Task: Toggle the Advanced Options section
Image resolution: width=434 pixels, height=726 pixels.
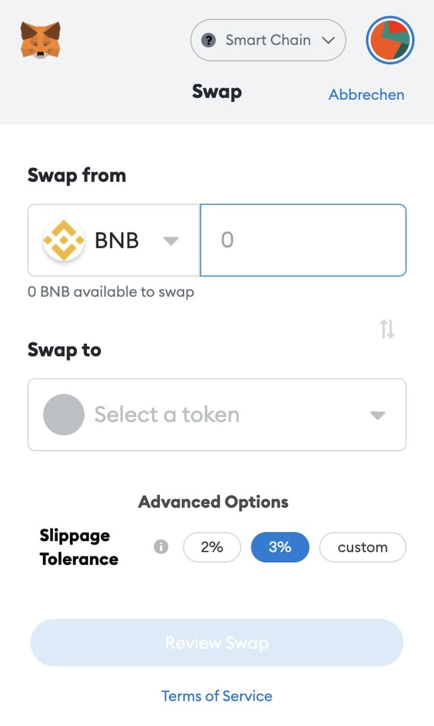Action: (x=213, y=502)
